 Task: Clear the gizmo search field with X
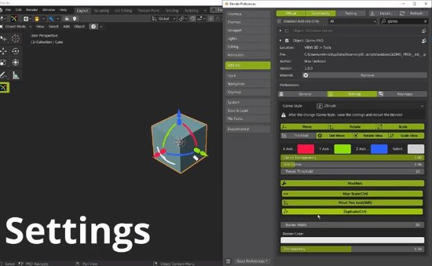pos(425,21)
